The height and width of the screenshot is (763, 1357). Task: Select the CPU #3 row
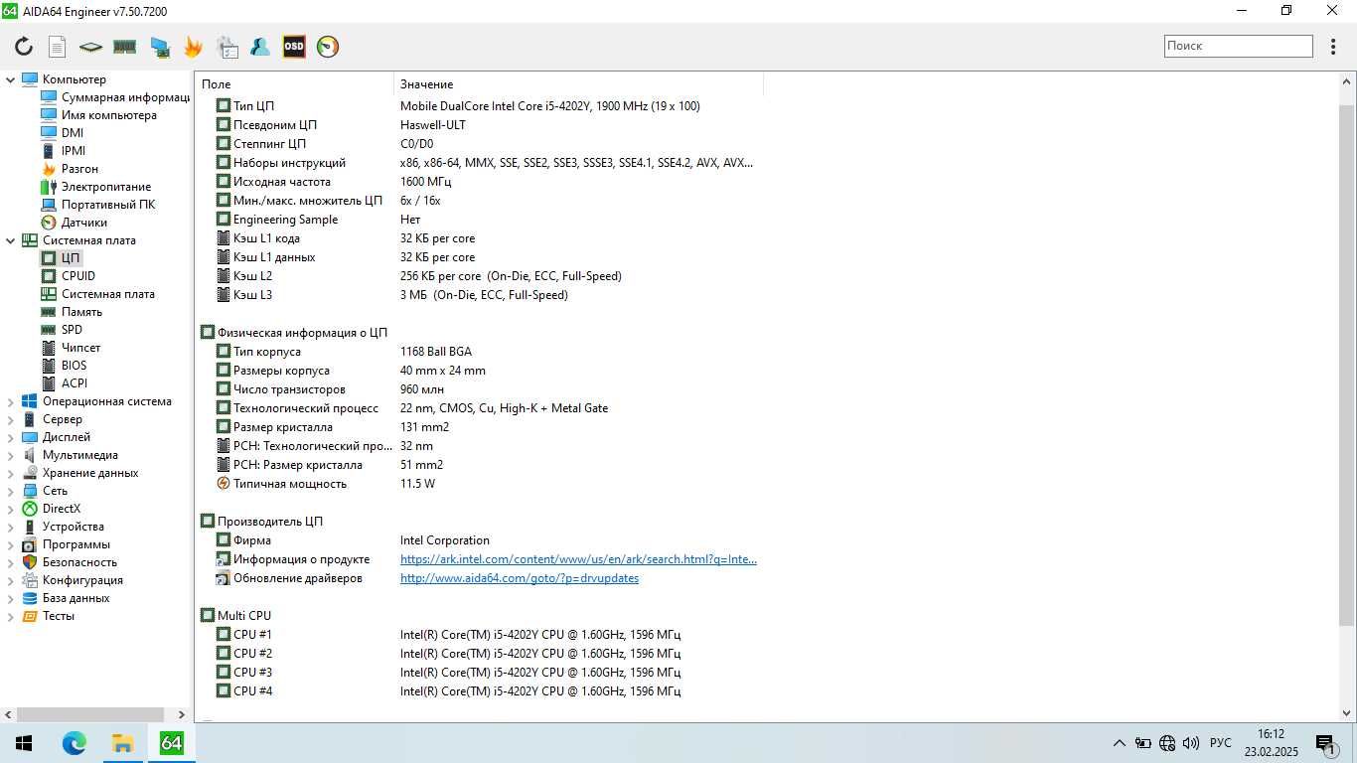(479, 673)
